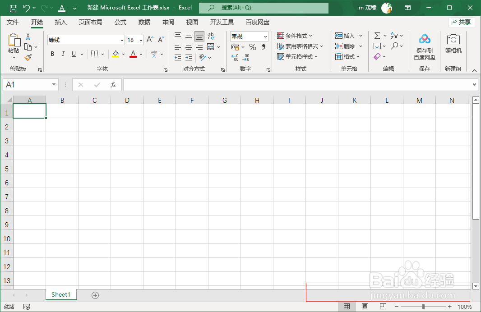Apply cell borders icon
481x312 pixels.
click(x=94, y=54)
